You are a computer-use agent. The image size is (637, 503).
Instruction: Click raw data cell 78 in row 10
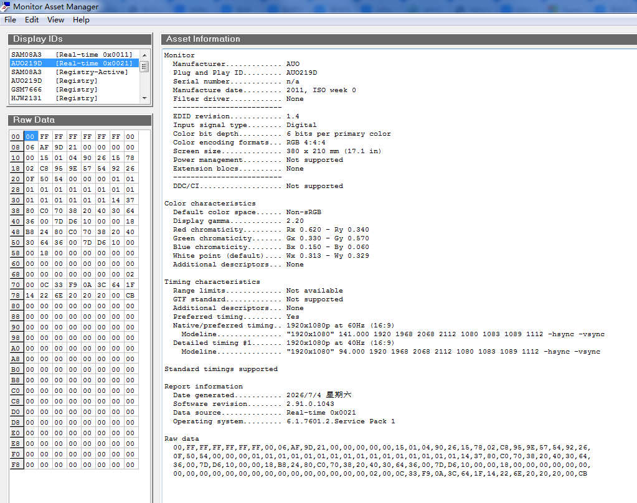tap(130, 157)
